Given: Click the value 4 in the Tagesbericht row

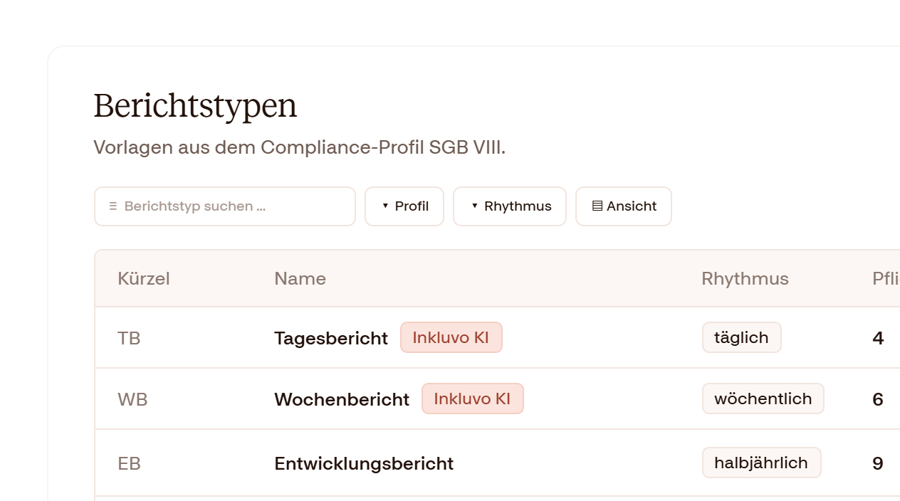Looking at the screenshot, I should pyautogui.click(x=878, y=338).
